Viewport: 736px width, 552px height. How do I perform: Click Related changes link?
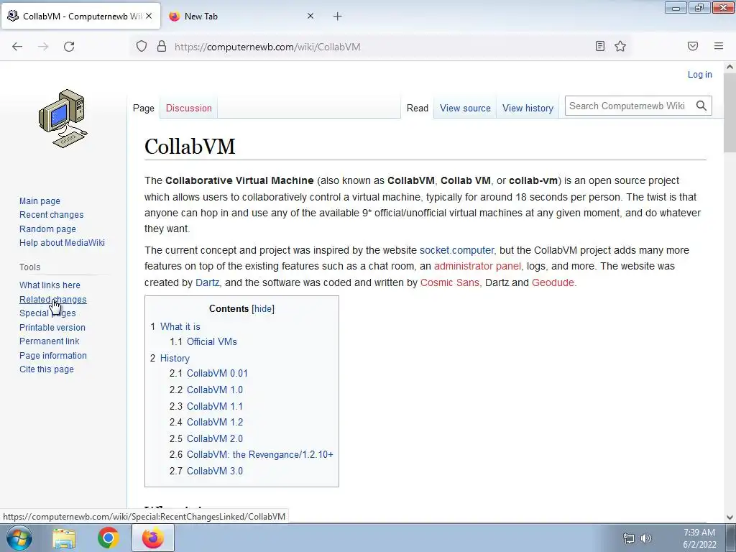(53, 300)
